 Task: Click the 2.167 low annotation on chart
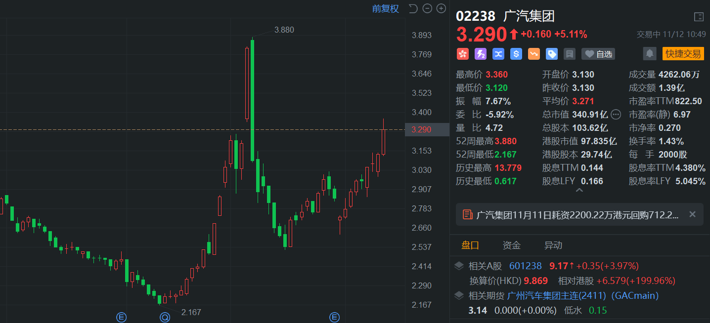pyautogui.click(x=191, y=312)
